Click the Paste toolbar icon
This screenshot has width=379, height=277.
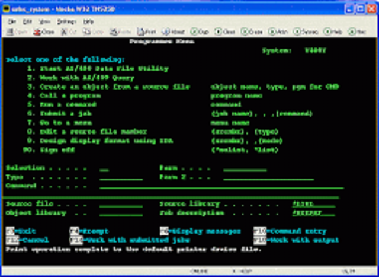click(120, 31)
